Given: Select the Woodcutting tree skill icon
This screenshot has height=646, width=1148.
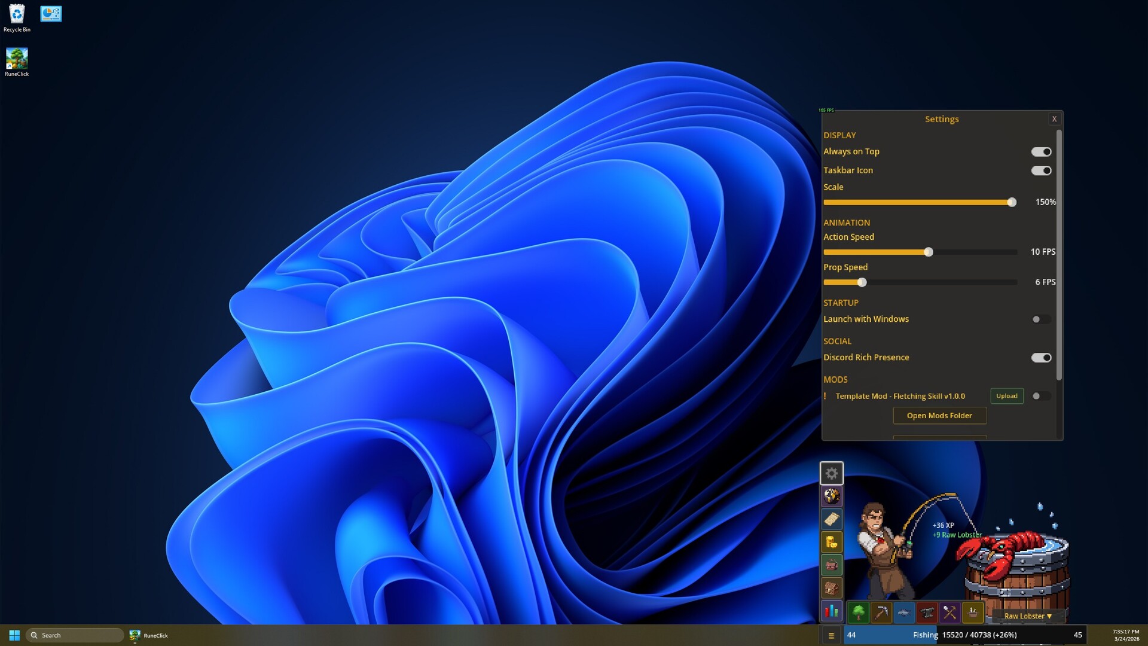Looking at the screenshot, I should pyautogui.click(x=858, y=613).
